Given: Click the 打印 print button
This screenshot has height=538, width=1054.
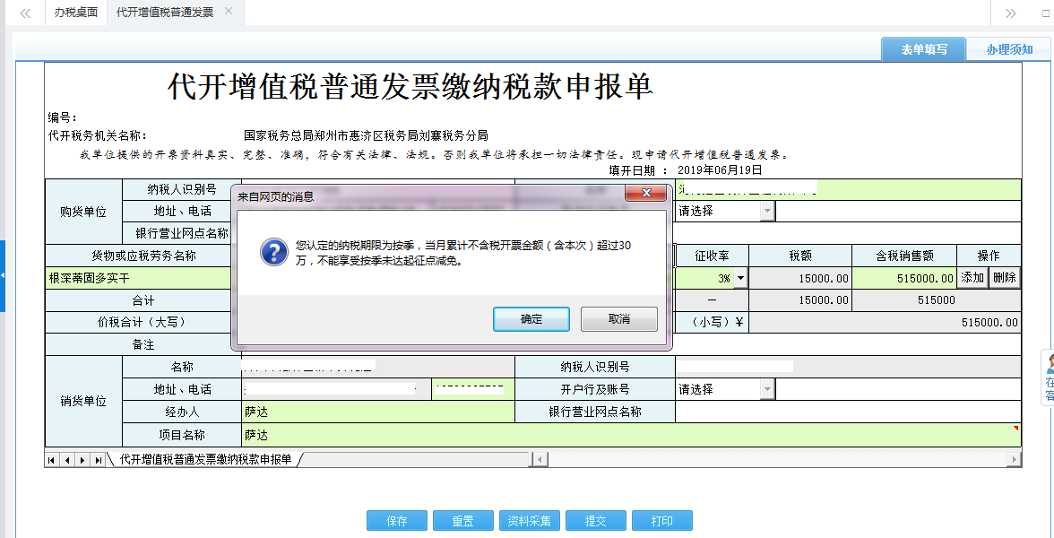Looking at the screenshot, I should 662,520.
